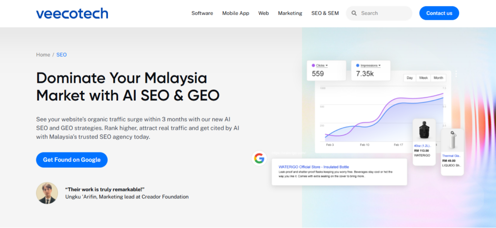Image resolution: width=496 pixels, height=228 pixels.
Task: Click the Thermal Gla... product link
Action: [452, 156]
